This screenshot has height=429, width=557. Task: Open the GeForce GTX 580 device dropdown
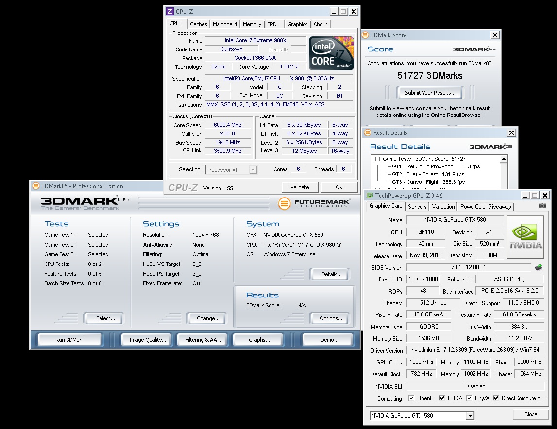[470, 415]
